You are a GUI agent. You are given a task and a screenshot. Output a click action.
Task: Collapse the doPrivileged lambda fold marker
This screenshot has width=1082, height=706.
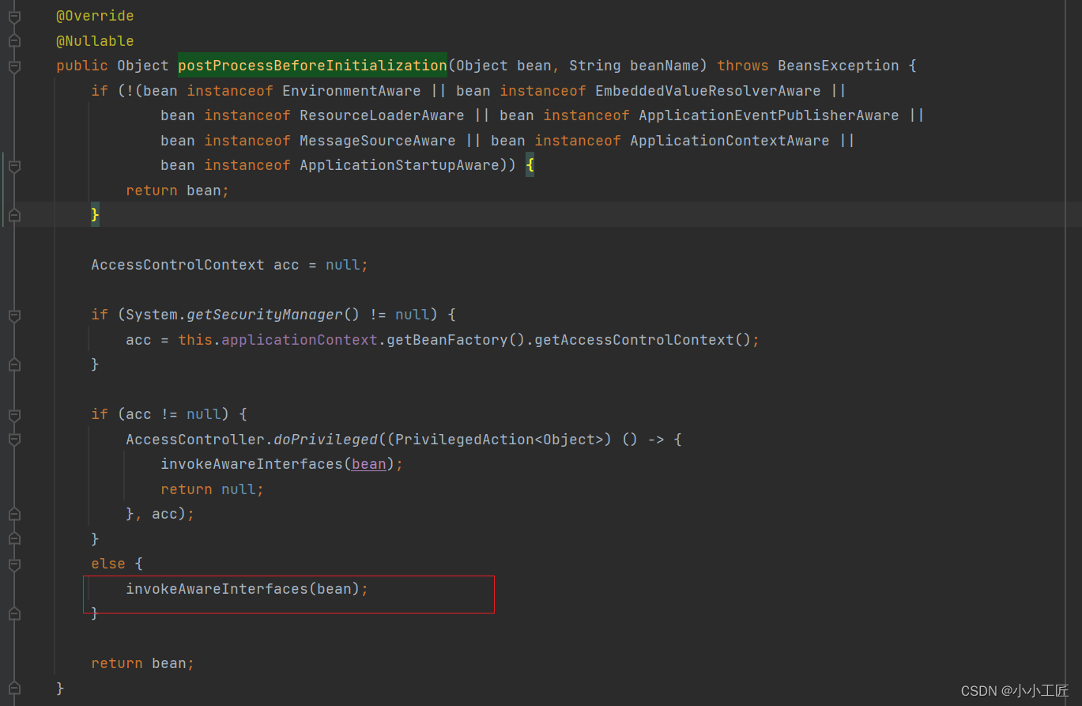14,440
